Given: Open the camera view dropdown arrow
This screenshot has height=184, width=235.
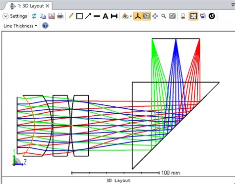Looking at the screenshot, I should pos(131,16).
